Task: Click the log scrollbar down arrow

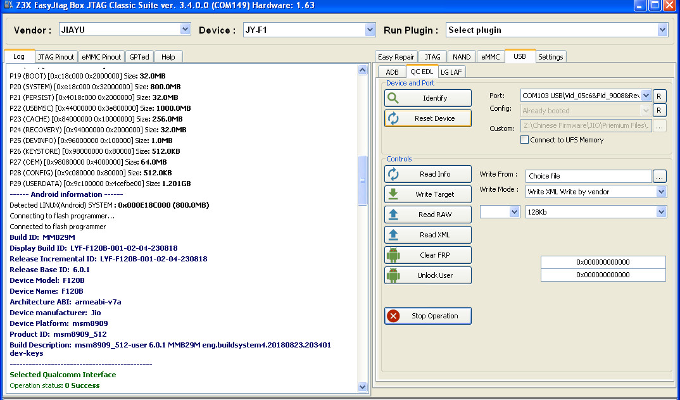Action: tap(363, 387)
